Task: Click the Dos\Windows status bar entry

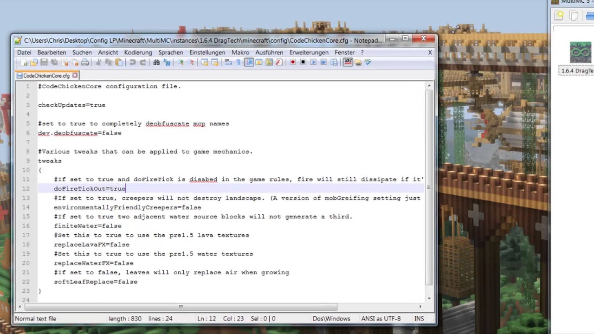Action: 331,319
